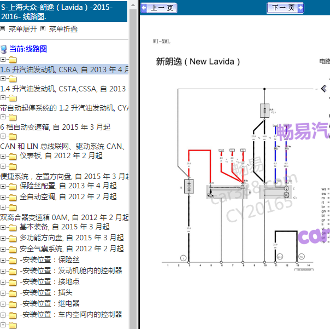Open 多功能方向盘, 自 2015 年 entry
The width and height of the screenshot is (330, 329).
72,238
